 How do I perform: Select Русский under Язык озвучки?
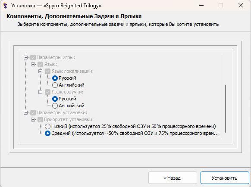pos(55,99)
